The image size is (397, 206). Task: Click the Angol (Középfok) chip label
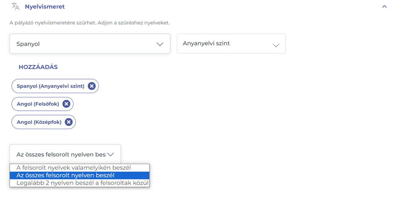click(x=39, y=122)
